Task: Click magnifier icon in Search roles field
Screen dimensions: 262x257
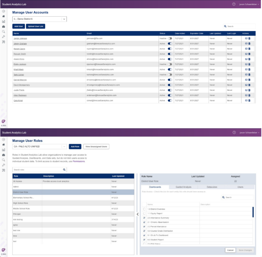Action: [64, 169]
